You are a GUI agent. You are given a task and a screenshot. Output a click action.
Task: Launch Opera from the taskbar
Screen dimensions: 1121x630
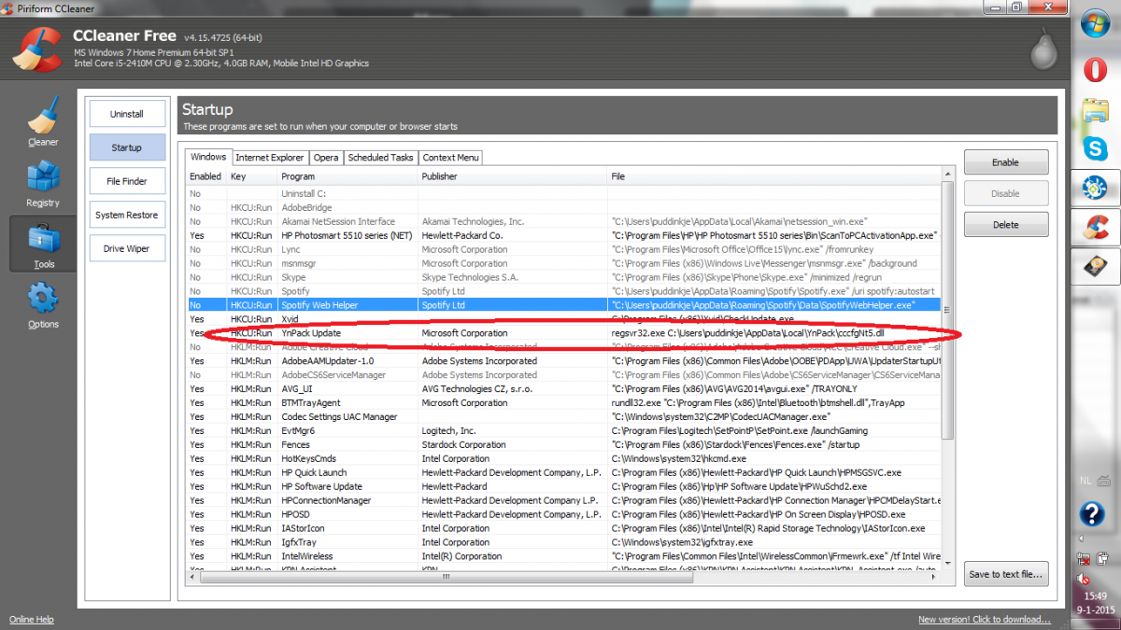pos(1095,71)
